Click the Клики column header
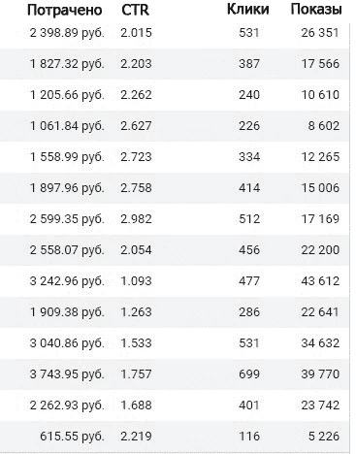 tap(248, 9)
